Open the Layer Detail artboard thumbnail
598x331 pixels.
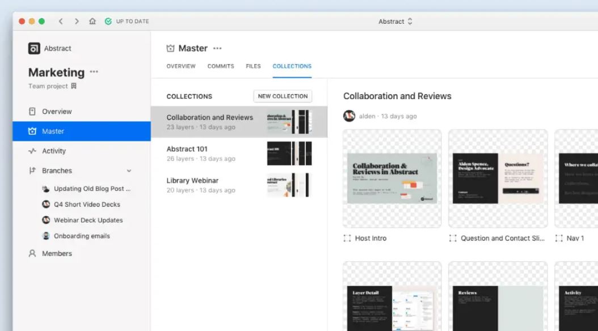(x=392, y=296)
